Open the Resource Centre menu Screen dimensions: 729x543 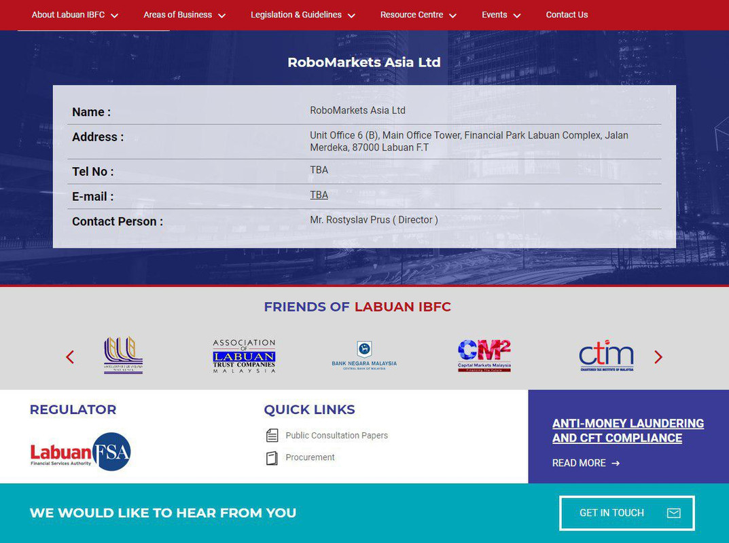coord(418,15)
